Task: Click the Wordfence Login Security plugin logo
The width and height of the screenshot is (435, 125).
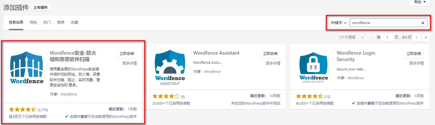Action: [313, 67]
